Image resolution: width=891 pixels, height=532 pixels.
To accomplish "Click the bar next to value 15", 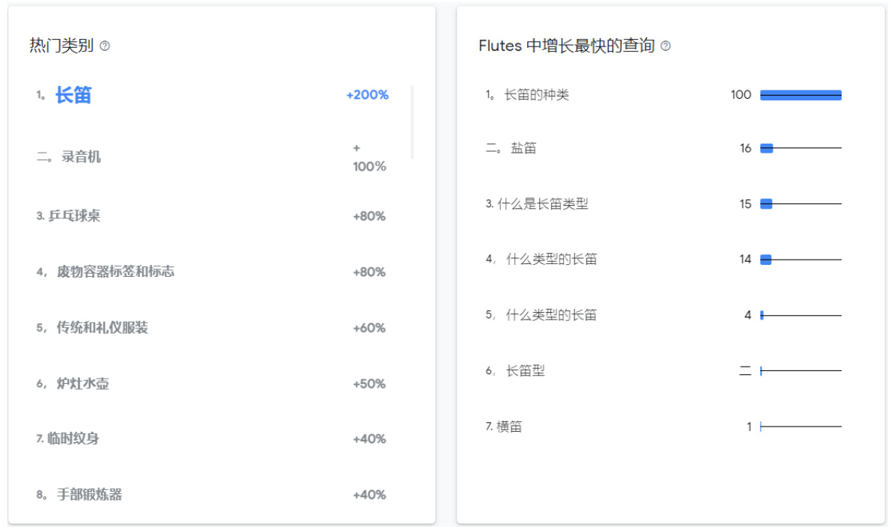I will pyautogui.click(x=766, y=204).
